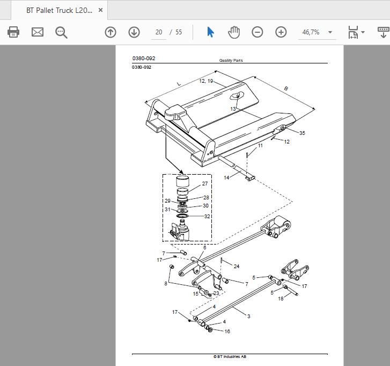Activate the selection arrow tool
Viewport: 390px width, 366px height.
click(x=210, y=32)
